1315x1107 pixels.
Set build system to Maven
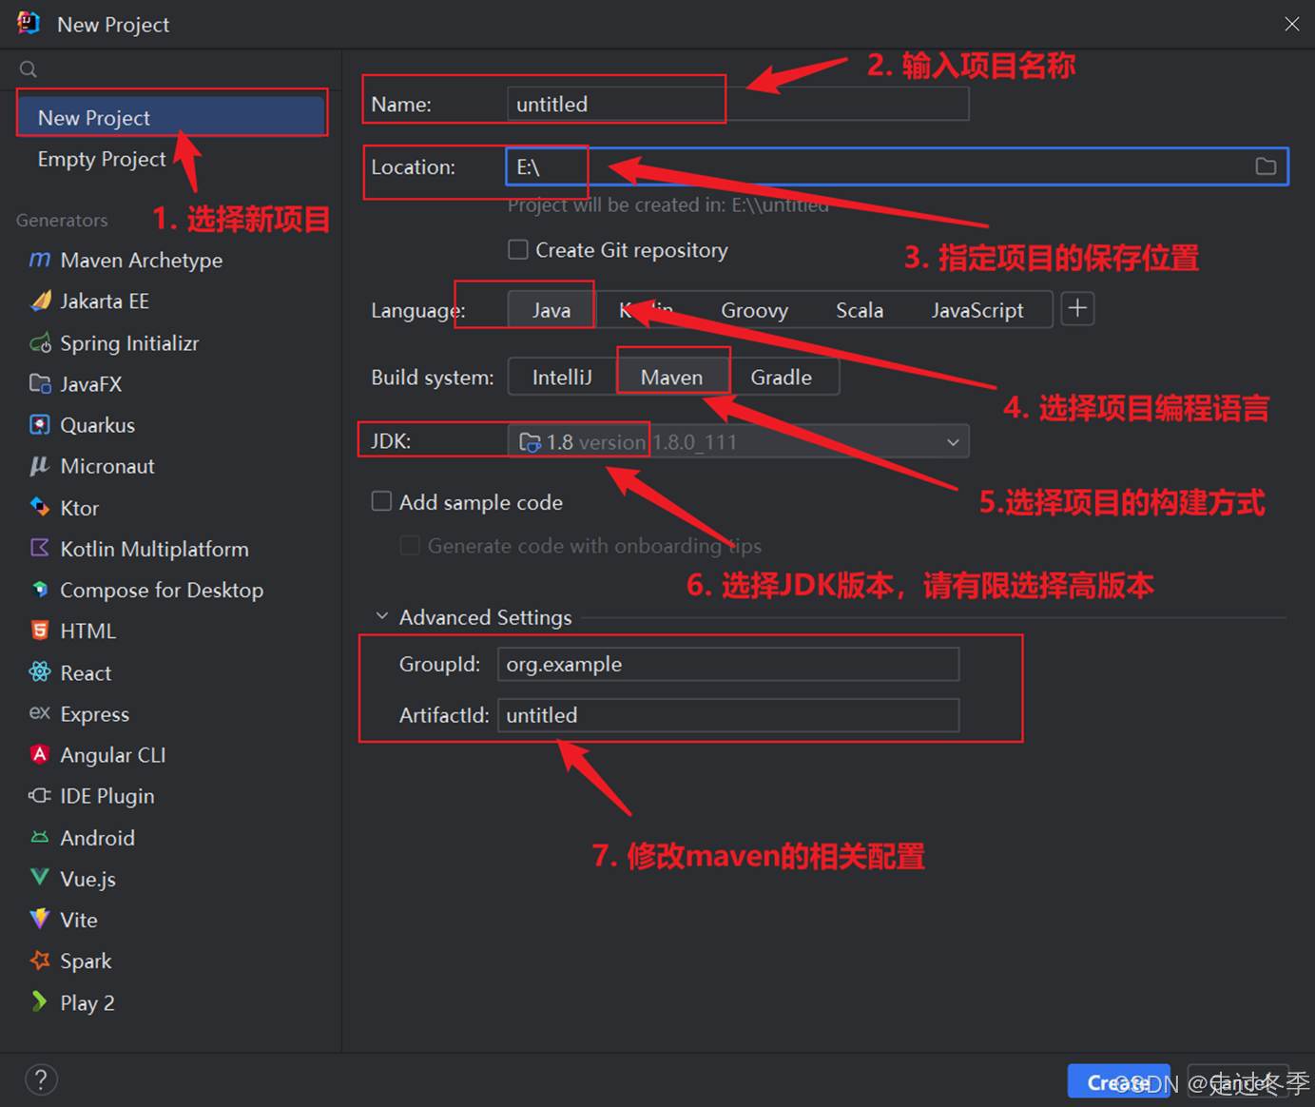coord(672,378)
